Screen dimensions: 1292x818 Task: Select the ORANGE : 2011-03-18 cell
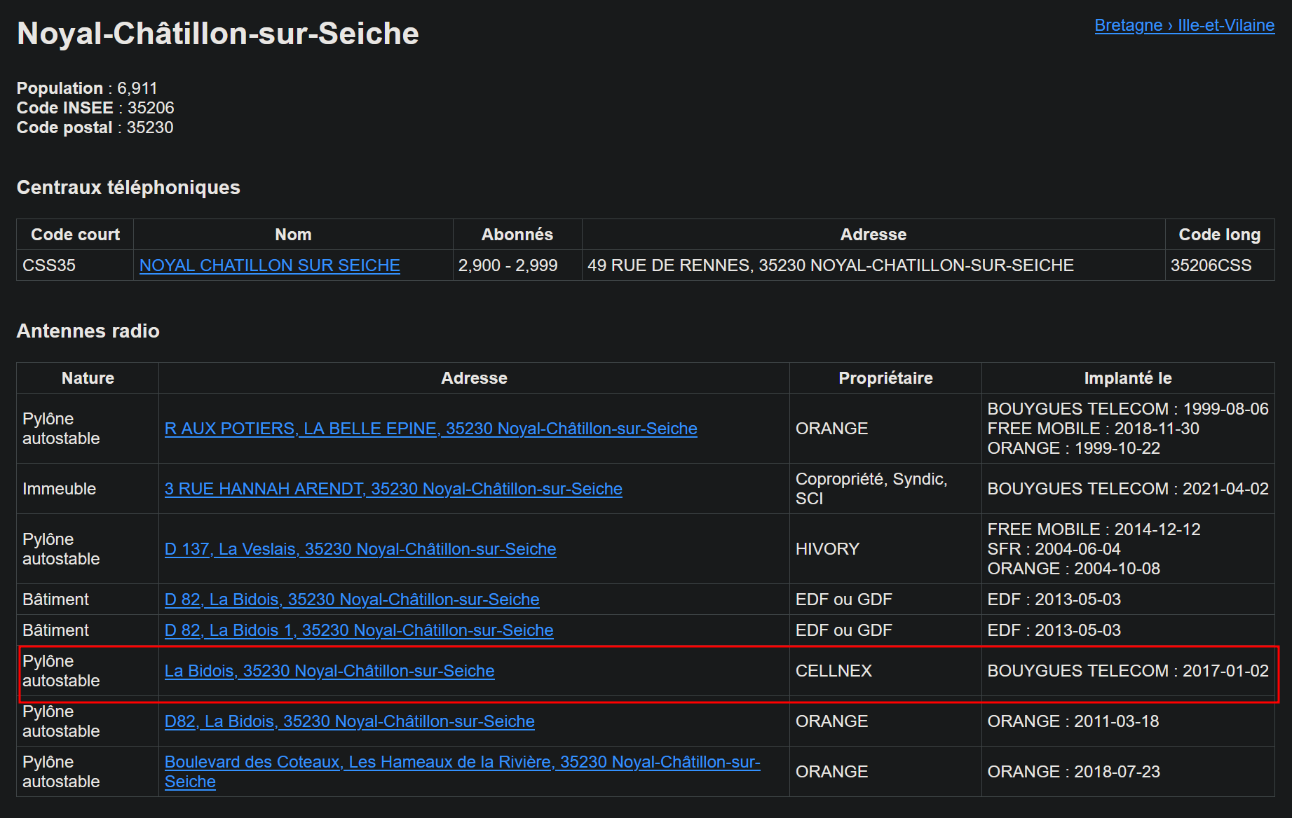coord(1128,721)
